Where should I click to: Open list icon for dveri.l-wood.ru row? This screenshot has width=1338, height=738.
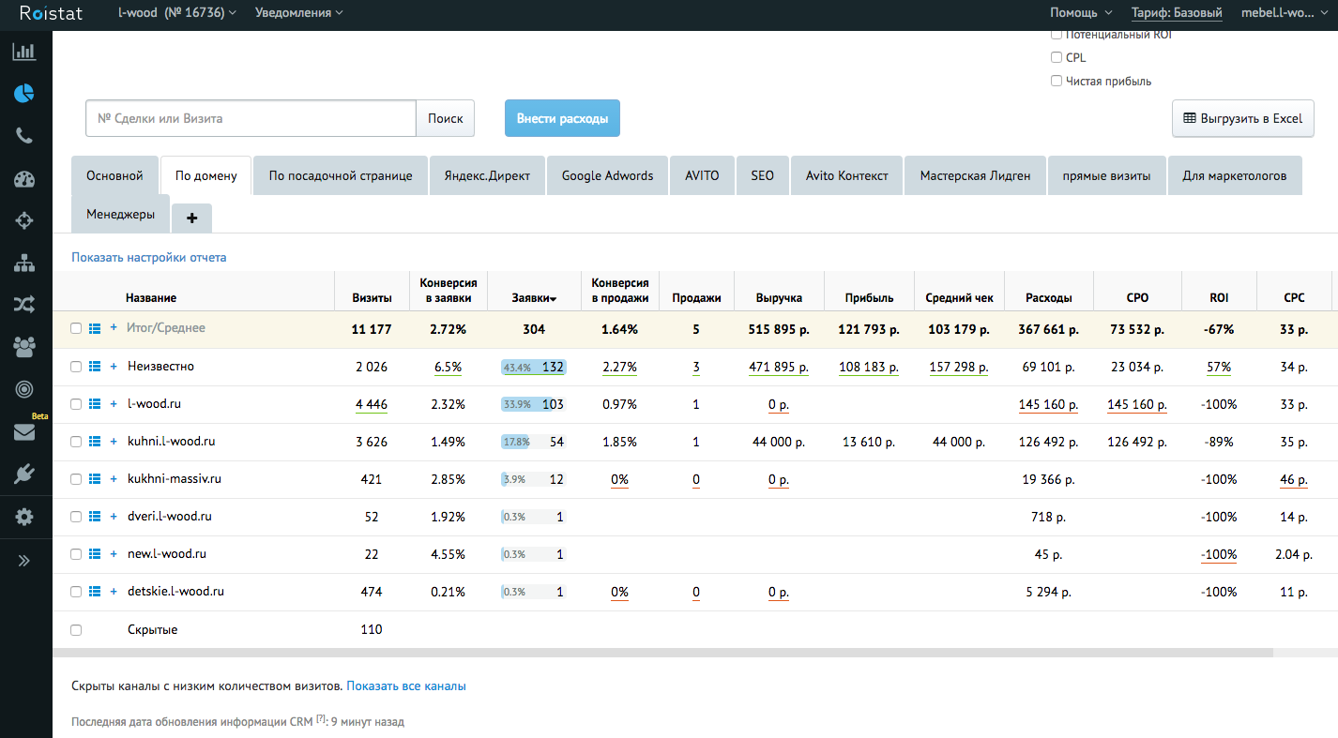pyautogui.click(x=94, y=517)
